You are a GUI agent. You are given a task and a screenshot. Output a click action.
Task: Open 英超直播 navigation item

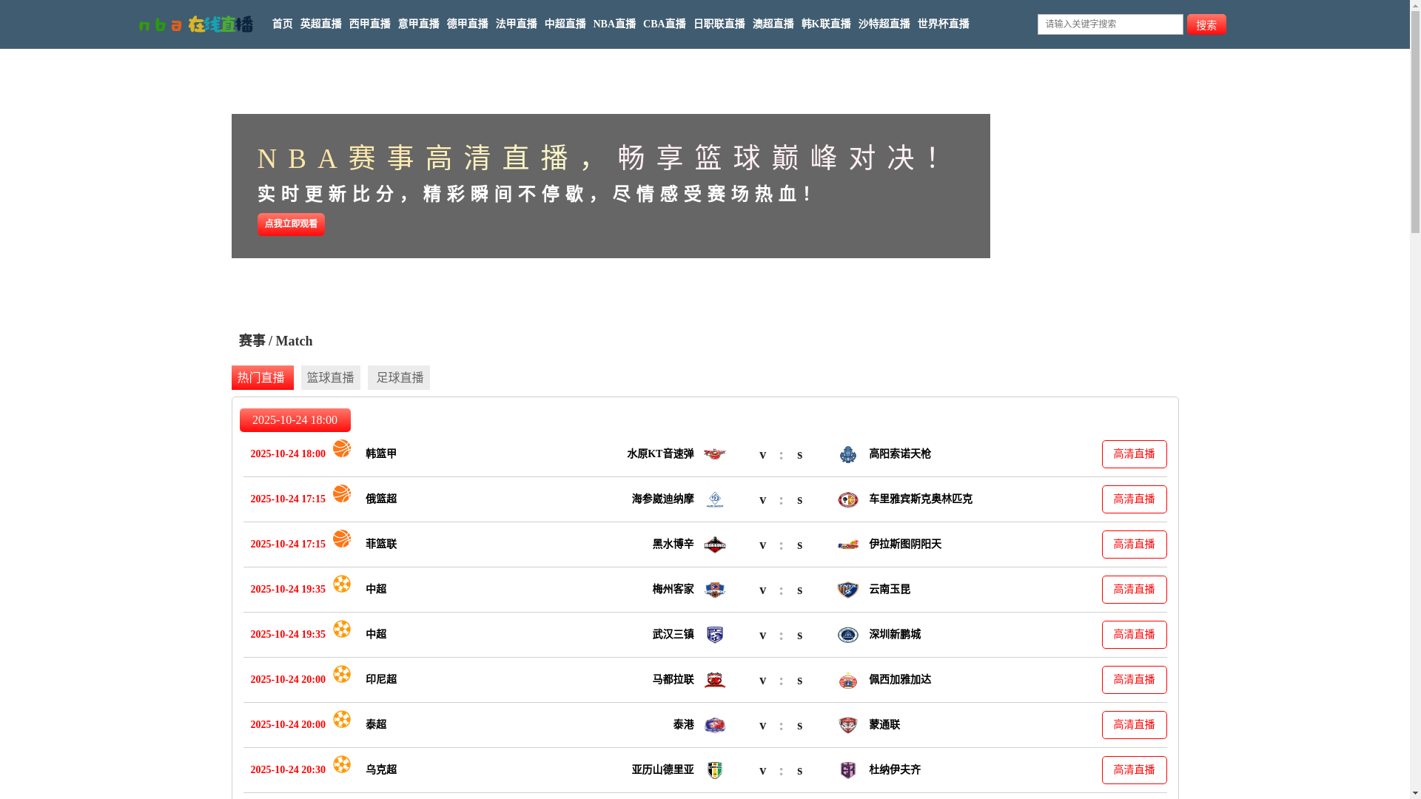[x=320, y=24]
